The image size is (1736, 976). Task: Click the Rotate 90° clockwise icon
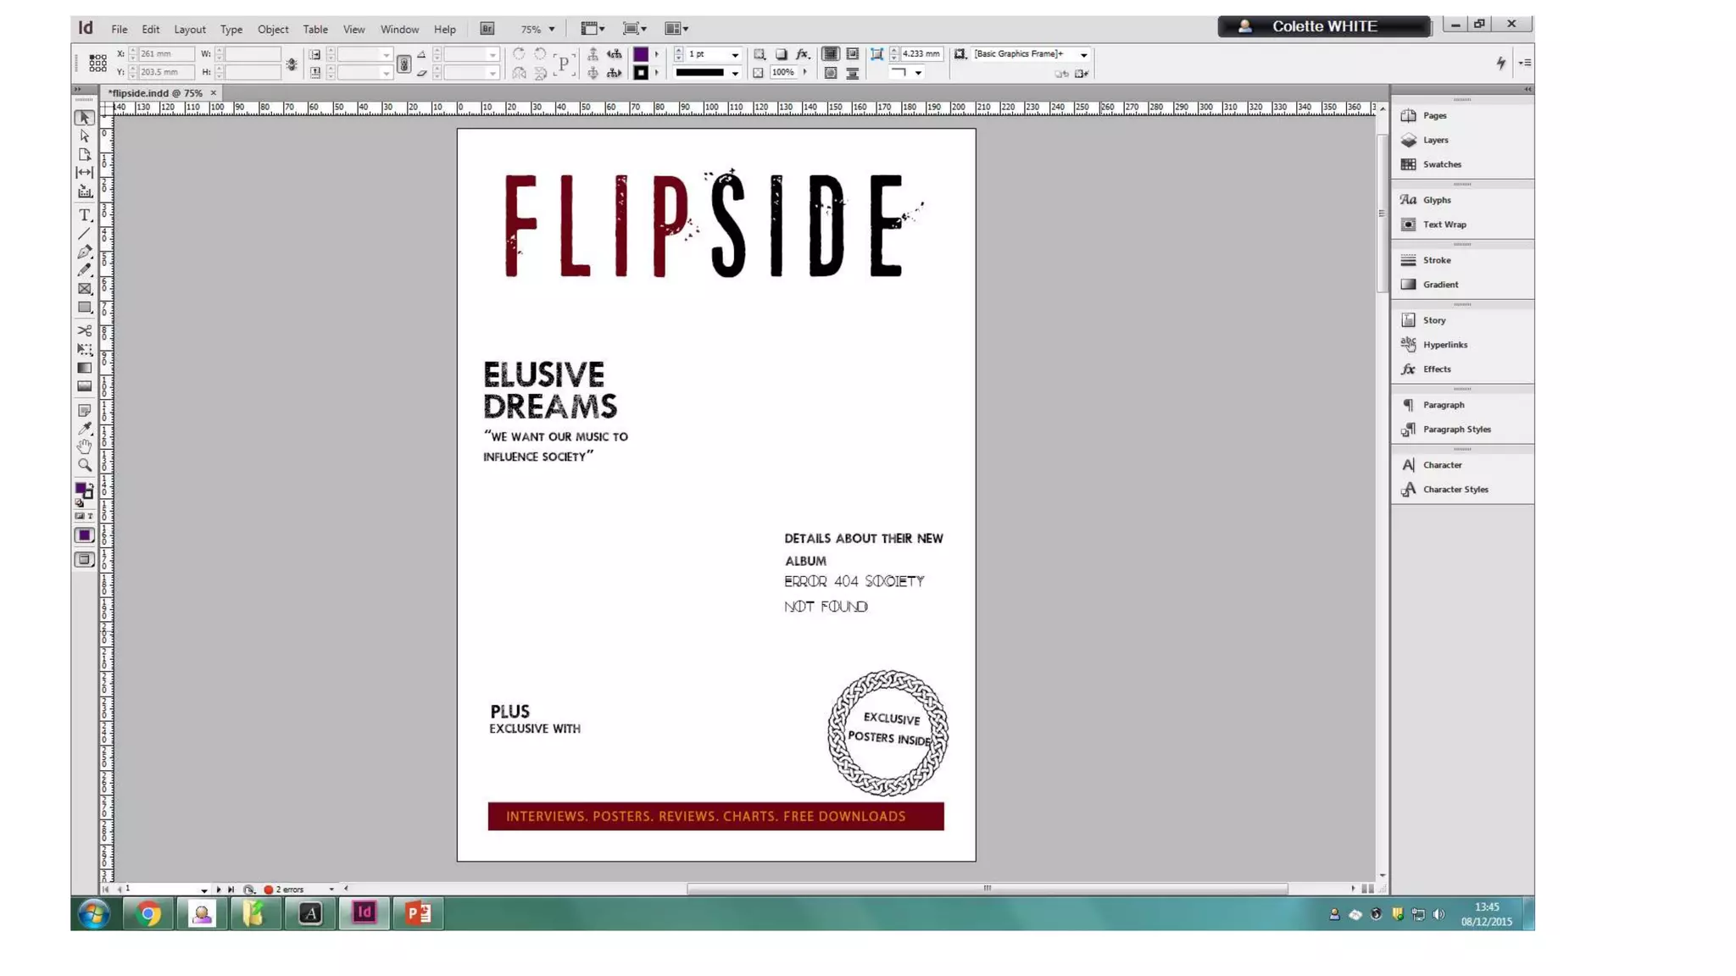point(519,54)
